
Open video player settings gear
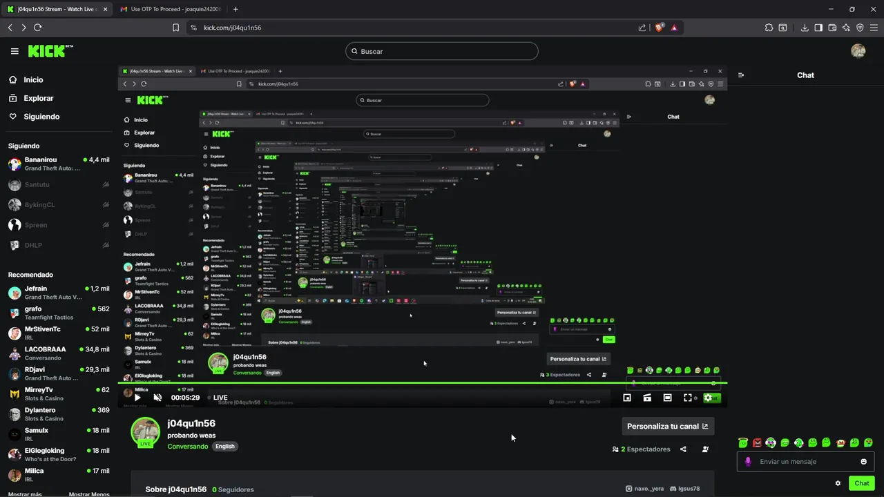(x=708, y=398)
